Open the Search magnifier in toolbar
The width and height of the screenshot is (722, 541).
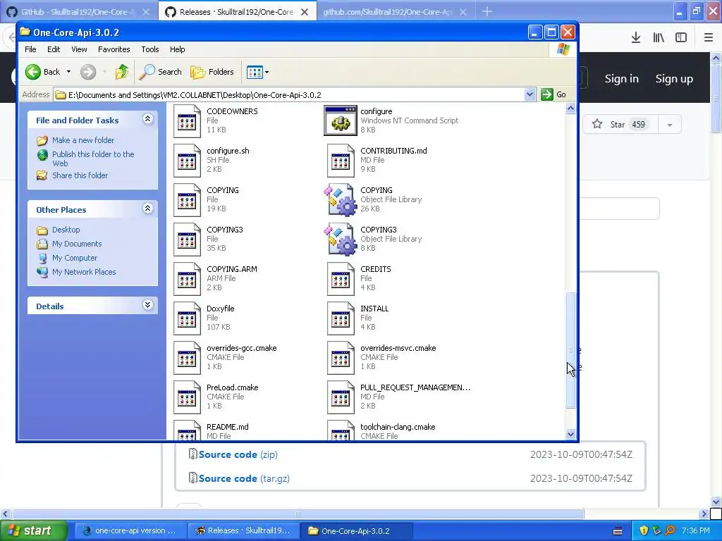(x=161, y=72)
